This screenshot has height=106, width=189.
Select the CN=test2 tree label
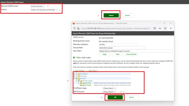pyautogui.click(x=88, y=85)
